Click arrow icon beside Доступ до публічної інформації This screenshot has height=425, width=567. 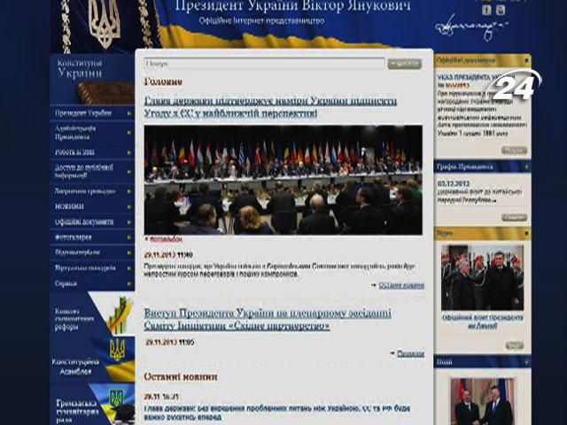click(x=129, y=172)
